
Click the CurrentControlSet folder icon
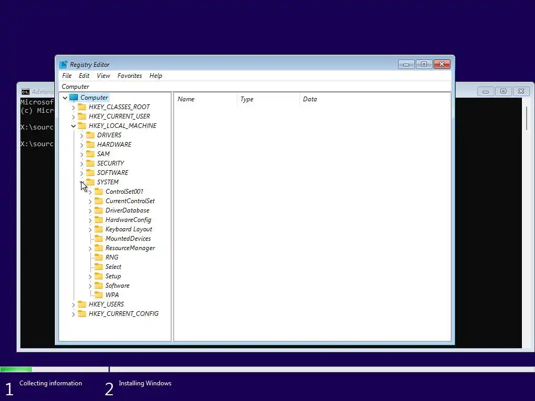point(99,201)
